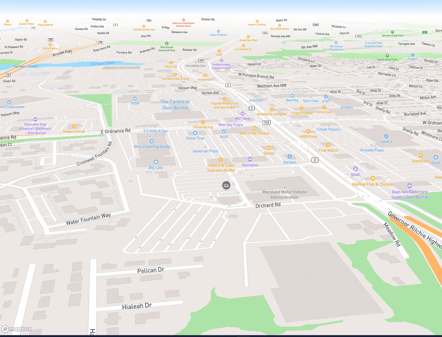Click the vehicle location marker in parking lot
The width and height of the screenshot is (442, 337).
pos(226,185)
